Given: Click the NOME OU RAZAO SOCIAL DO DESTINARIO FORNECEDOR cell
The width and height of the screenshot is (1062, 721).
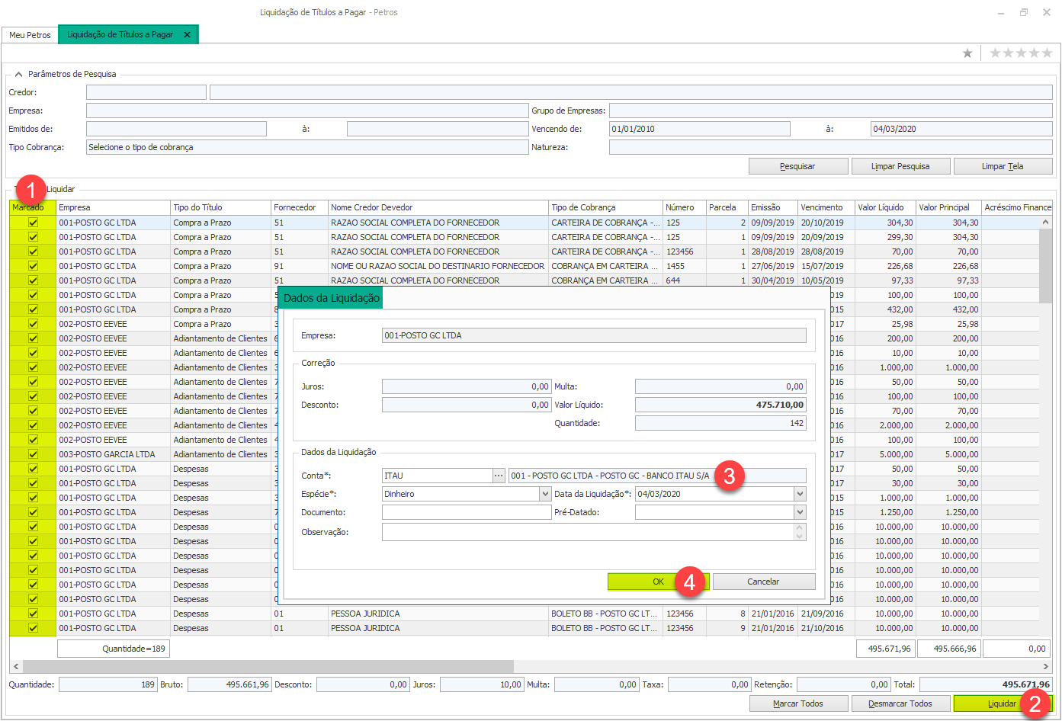Looking at the screenshot, I should pyautogui.click(x=438, y=266).
